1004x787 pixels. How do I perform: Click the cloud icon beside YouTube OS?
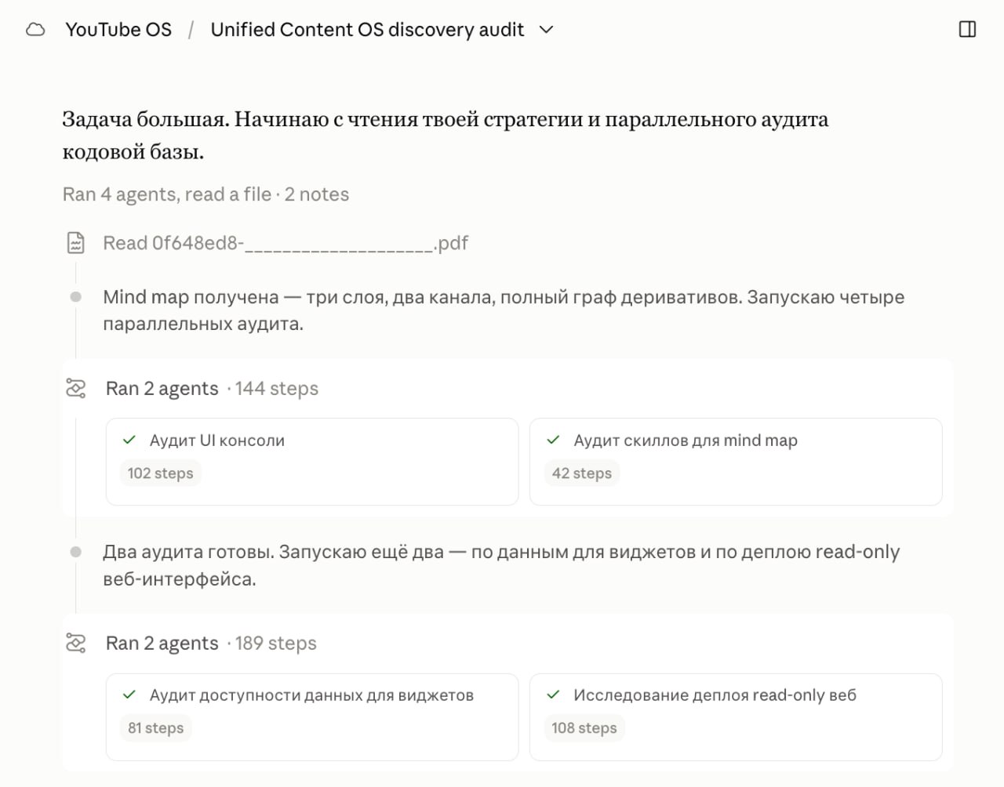coord(35,30)
